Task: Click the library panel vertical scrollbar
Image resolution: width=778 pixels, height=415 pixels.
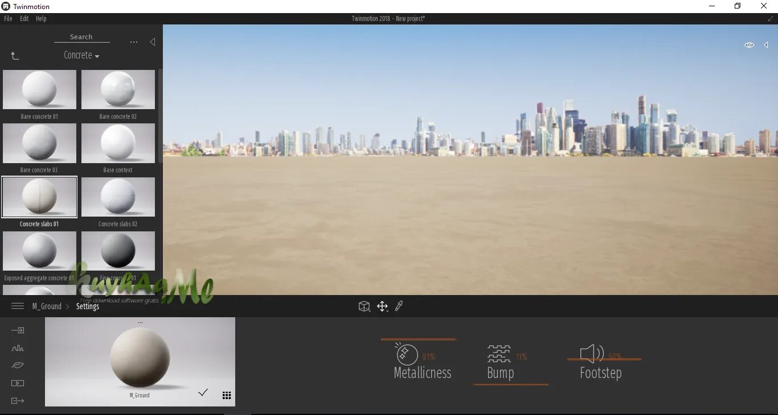Action: tap(161, 117)
